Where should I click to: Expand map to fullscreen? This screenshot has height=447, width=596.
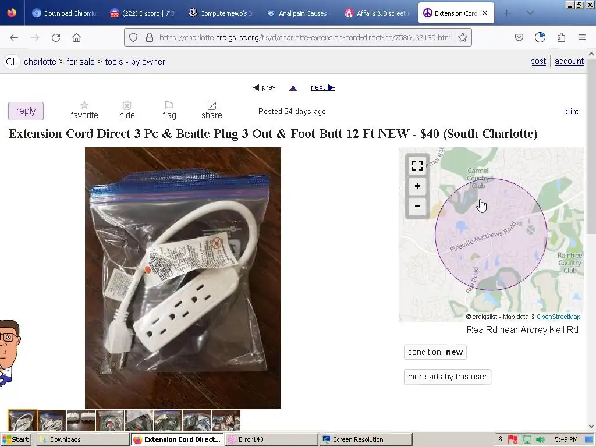pos(417,166)
